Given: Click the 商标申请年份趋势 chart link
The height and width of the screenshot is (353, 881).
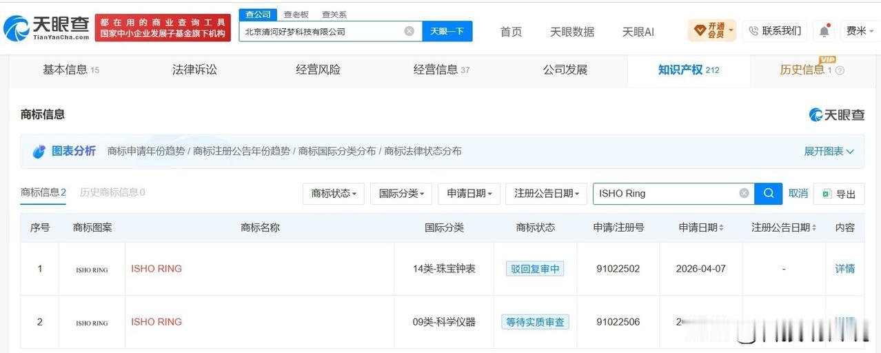Looking at the screenshot, I should [146, 151].
